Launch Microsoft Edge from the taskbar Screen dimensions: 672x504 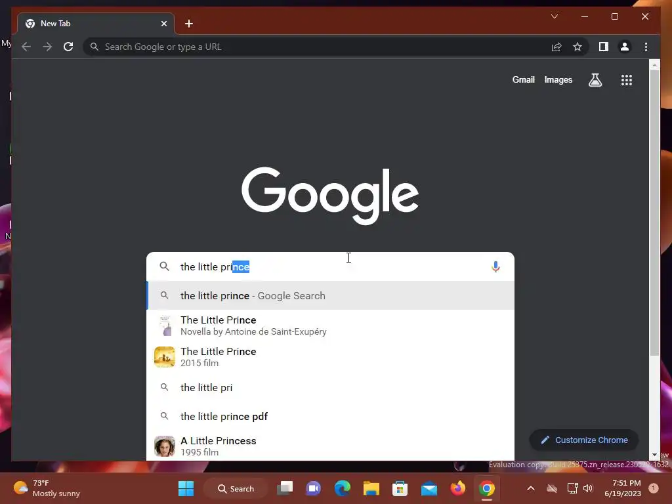pyautogui.click(x=342, y=488)
